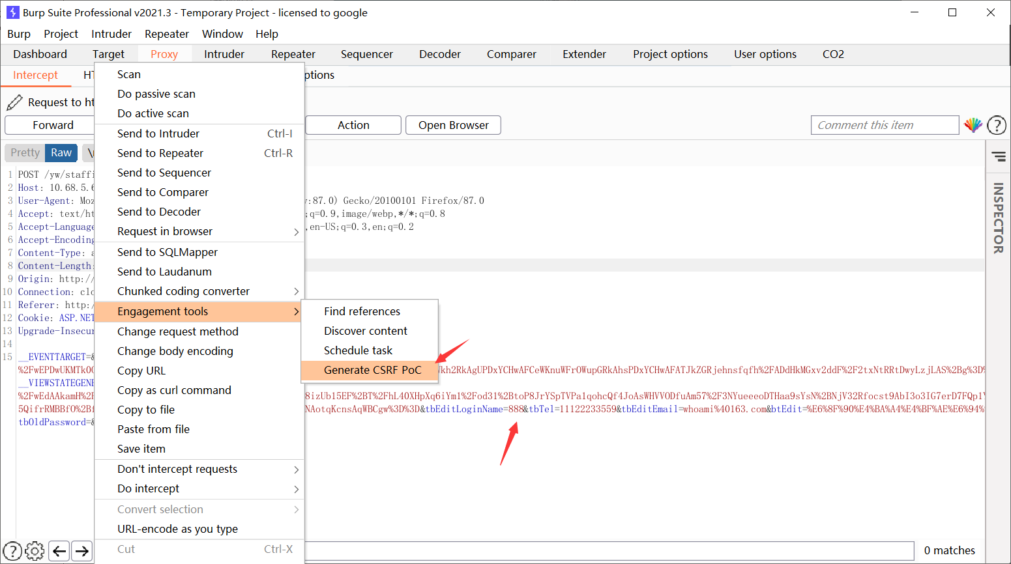The width and height of the screenshot is (1011, 564).
Task: Switch to Pretty view
Action: (25, 152)
